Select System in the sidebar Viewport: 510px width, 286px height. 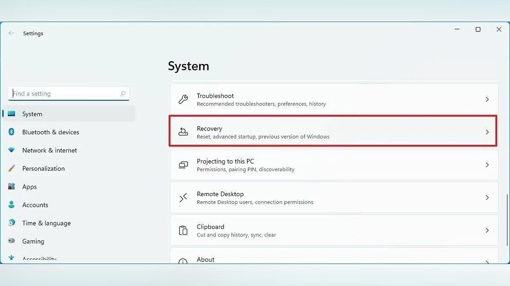pos(69,114)
